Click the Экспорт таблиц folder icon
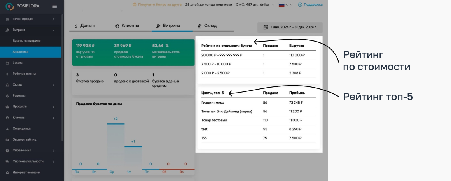 point(7,139)
